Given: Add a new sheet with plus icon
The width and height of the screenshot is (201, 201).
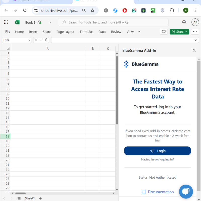Looking at the screenshot, I should tap(40, 198).
